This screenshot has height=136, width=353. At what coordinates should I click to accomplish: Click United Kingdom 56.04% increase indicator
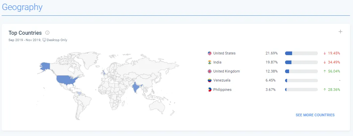coord(332,71)
